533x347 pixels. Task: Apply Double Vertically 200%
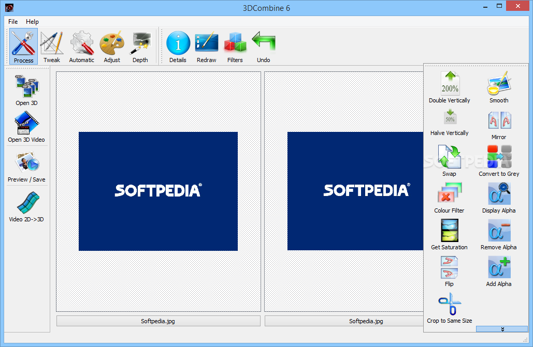pos(450,87)
